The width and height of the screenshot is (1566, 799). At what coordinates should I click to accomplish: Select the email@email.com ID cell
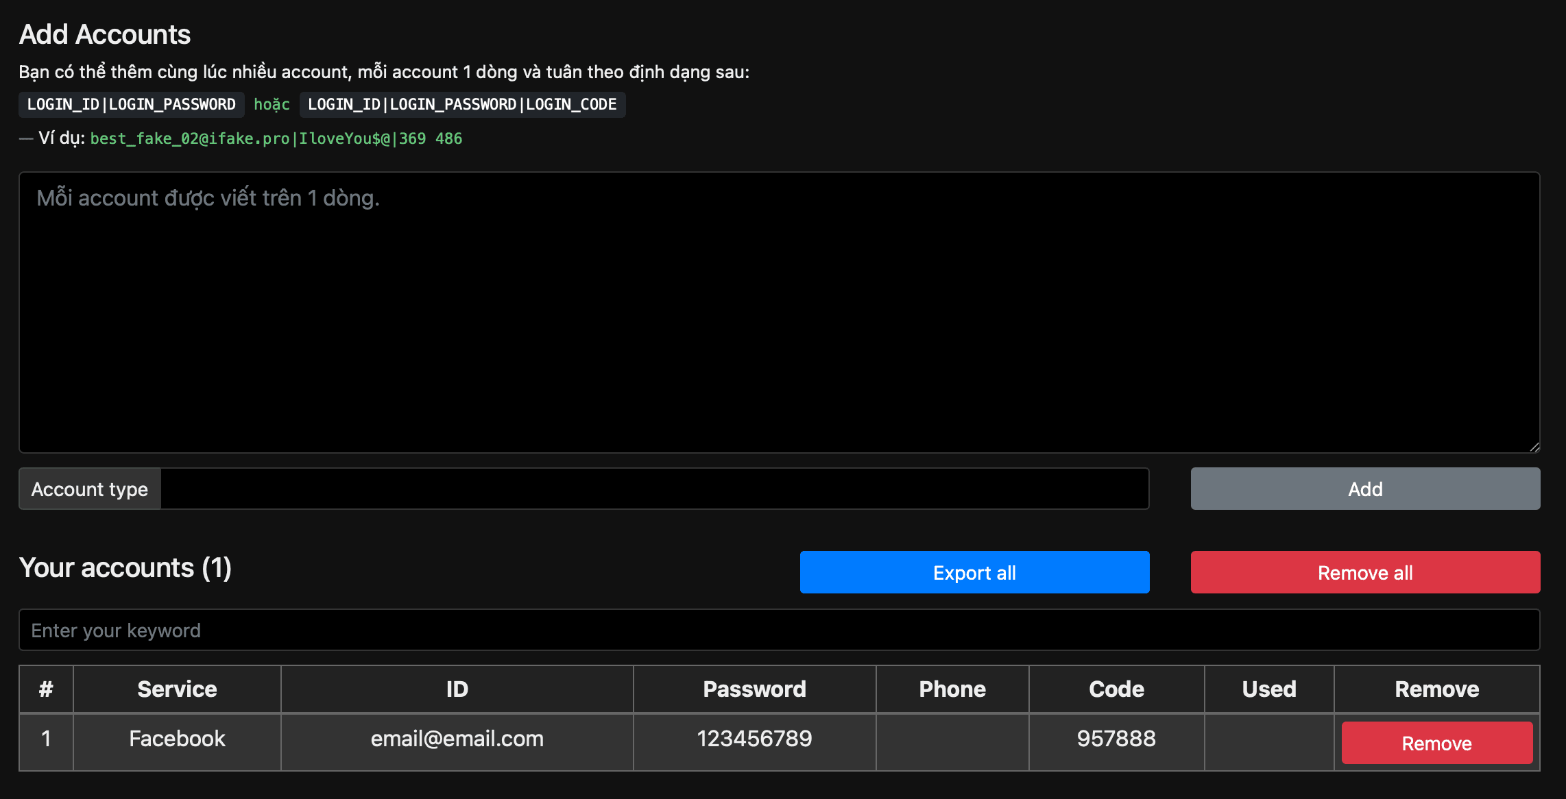point(457,739)
